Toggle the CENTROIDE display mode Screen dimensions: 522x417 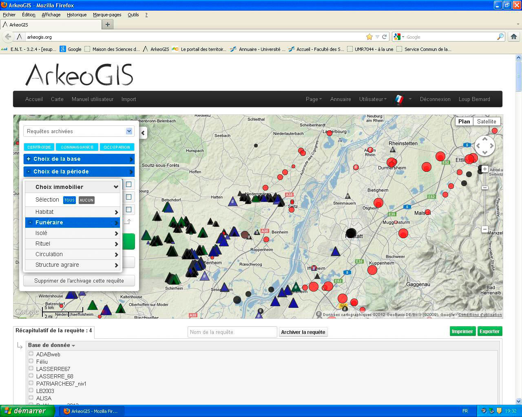[x=39, y=147]
